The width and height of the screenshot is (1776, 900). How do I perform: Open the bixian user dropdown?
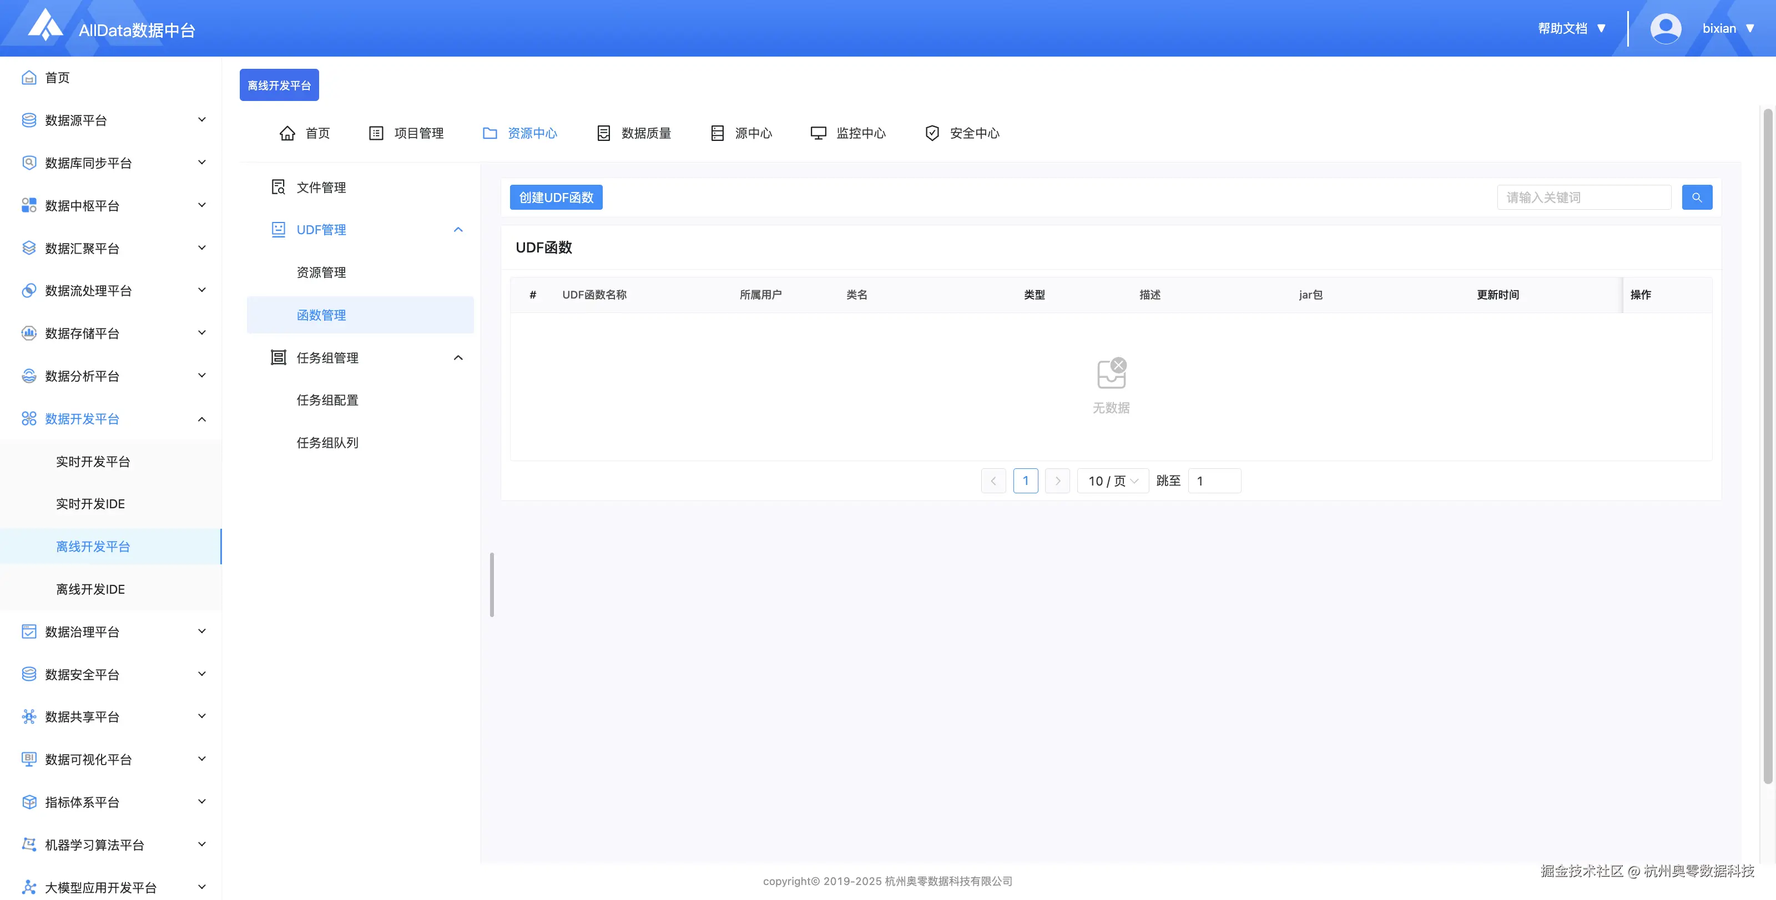click(1729, 28)
